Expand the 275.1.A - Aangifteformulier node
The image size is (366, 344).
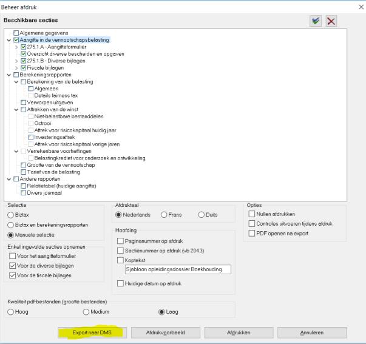point(16,47)
